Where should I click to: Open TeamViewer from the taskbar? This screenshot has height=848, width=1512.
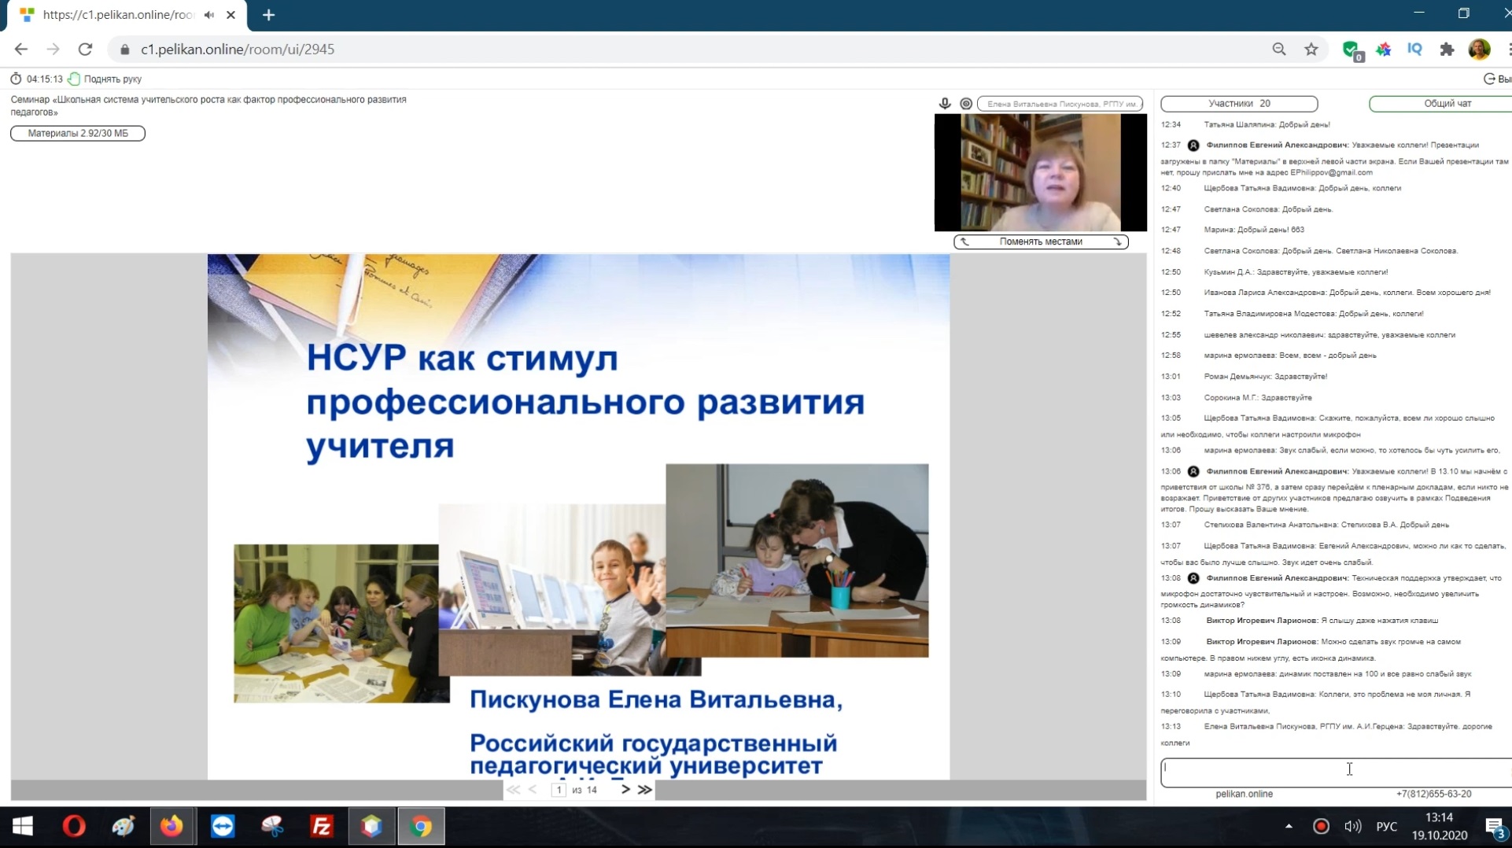coord(223,826)
